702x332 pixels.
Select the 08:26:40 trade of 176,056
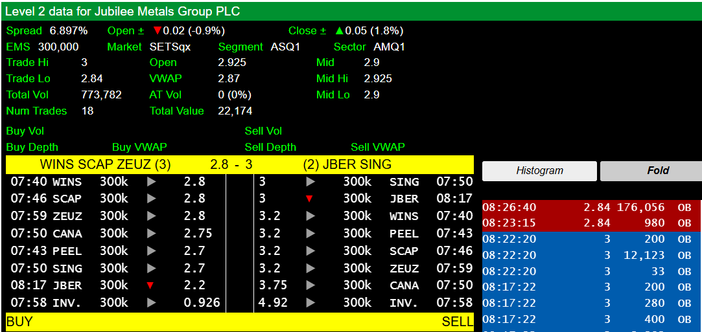592,207
